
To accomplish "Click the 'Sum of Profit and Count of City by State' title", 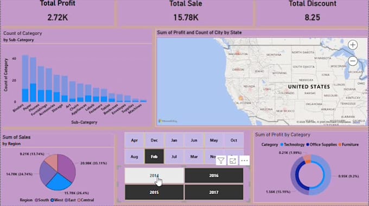I will tap(199, 33).
